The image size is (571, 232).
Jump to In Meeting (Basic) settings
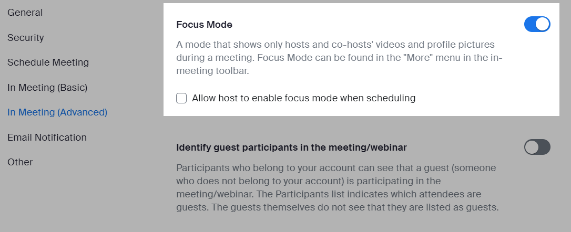click(47, 88)
